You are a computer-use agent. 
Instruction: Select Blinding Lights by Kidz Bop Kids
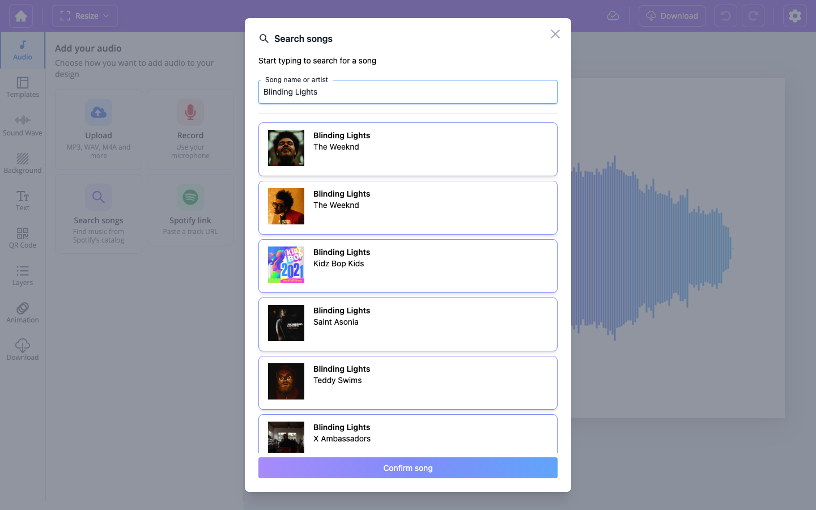point(408,266)
